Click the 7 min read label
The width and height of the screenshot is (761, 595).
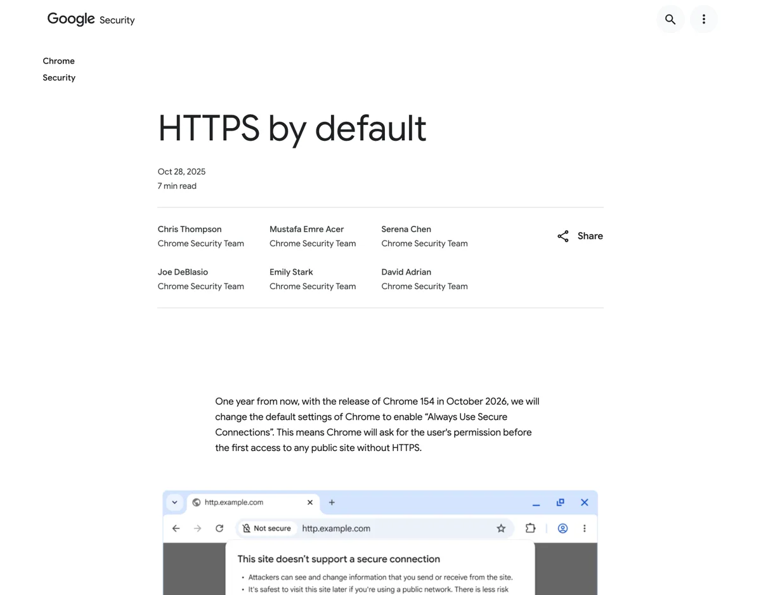point(177,186)
